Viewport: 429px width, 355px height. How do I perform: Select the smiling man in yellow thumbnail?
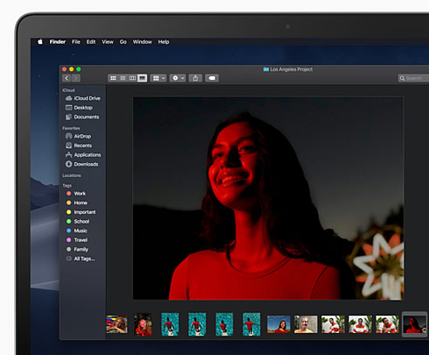(306, 324)
